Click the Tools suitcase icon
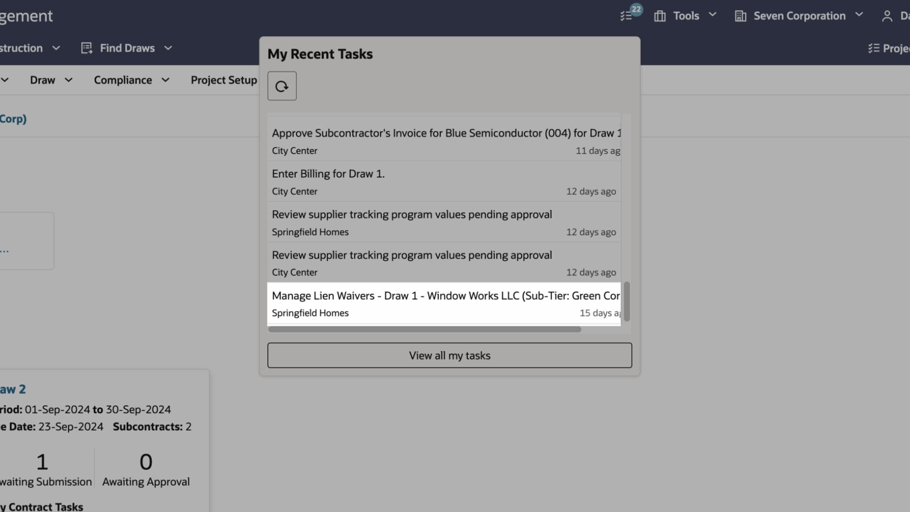910x512 pixels. pyautogui.click(x=659, y=16)
